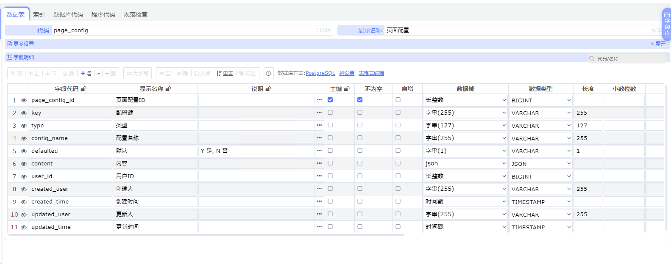Screen dimensions: 671x264
Task: Check 不为空 checkbox for key row
Action: [x=360, y=113]
